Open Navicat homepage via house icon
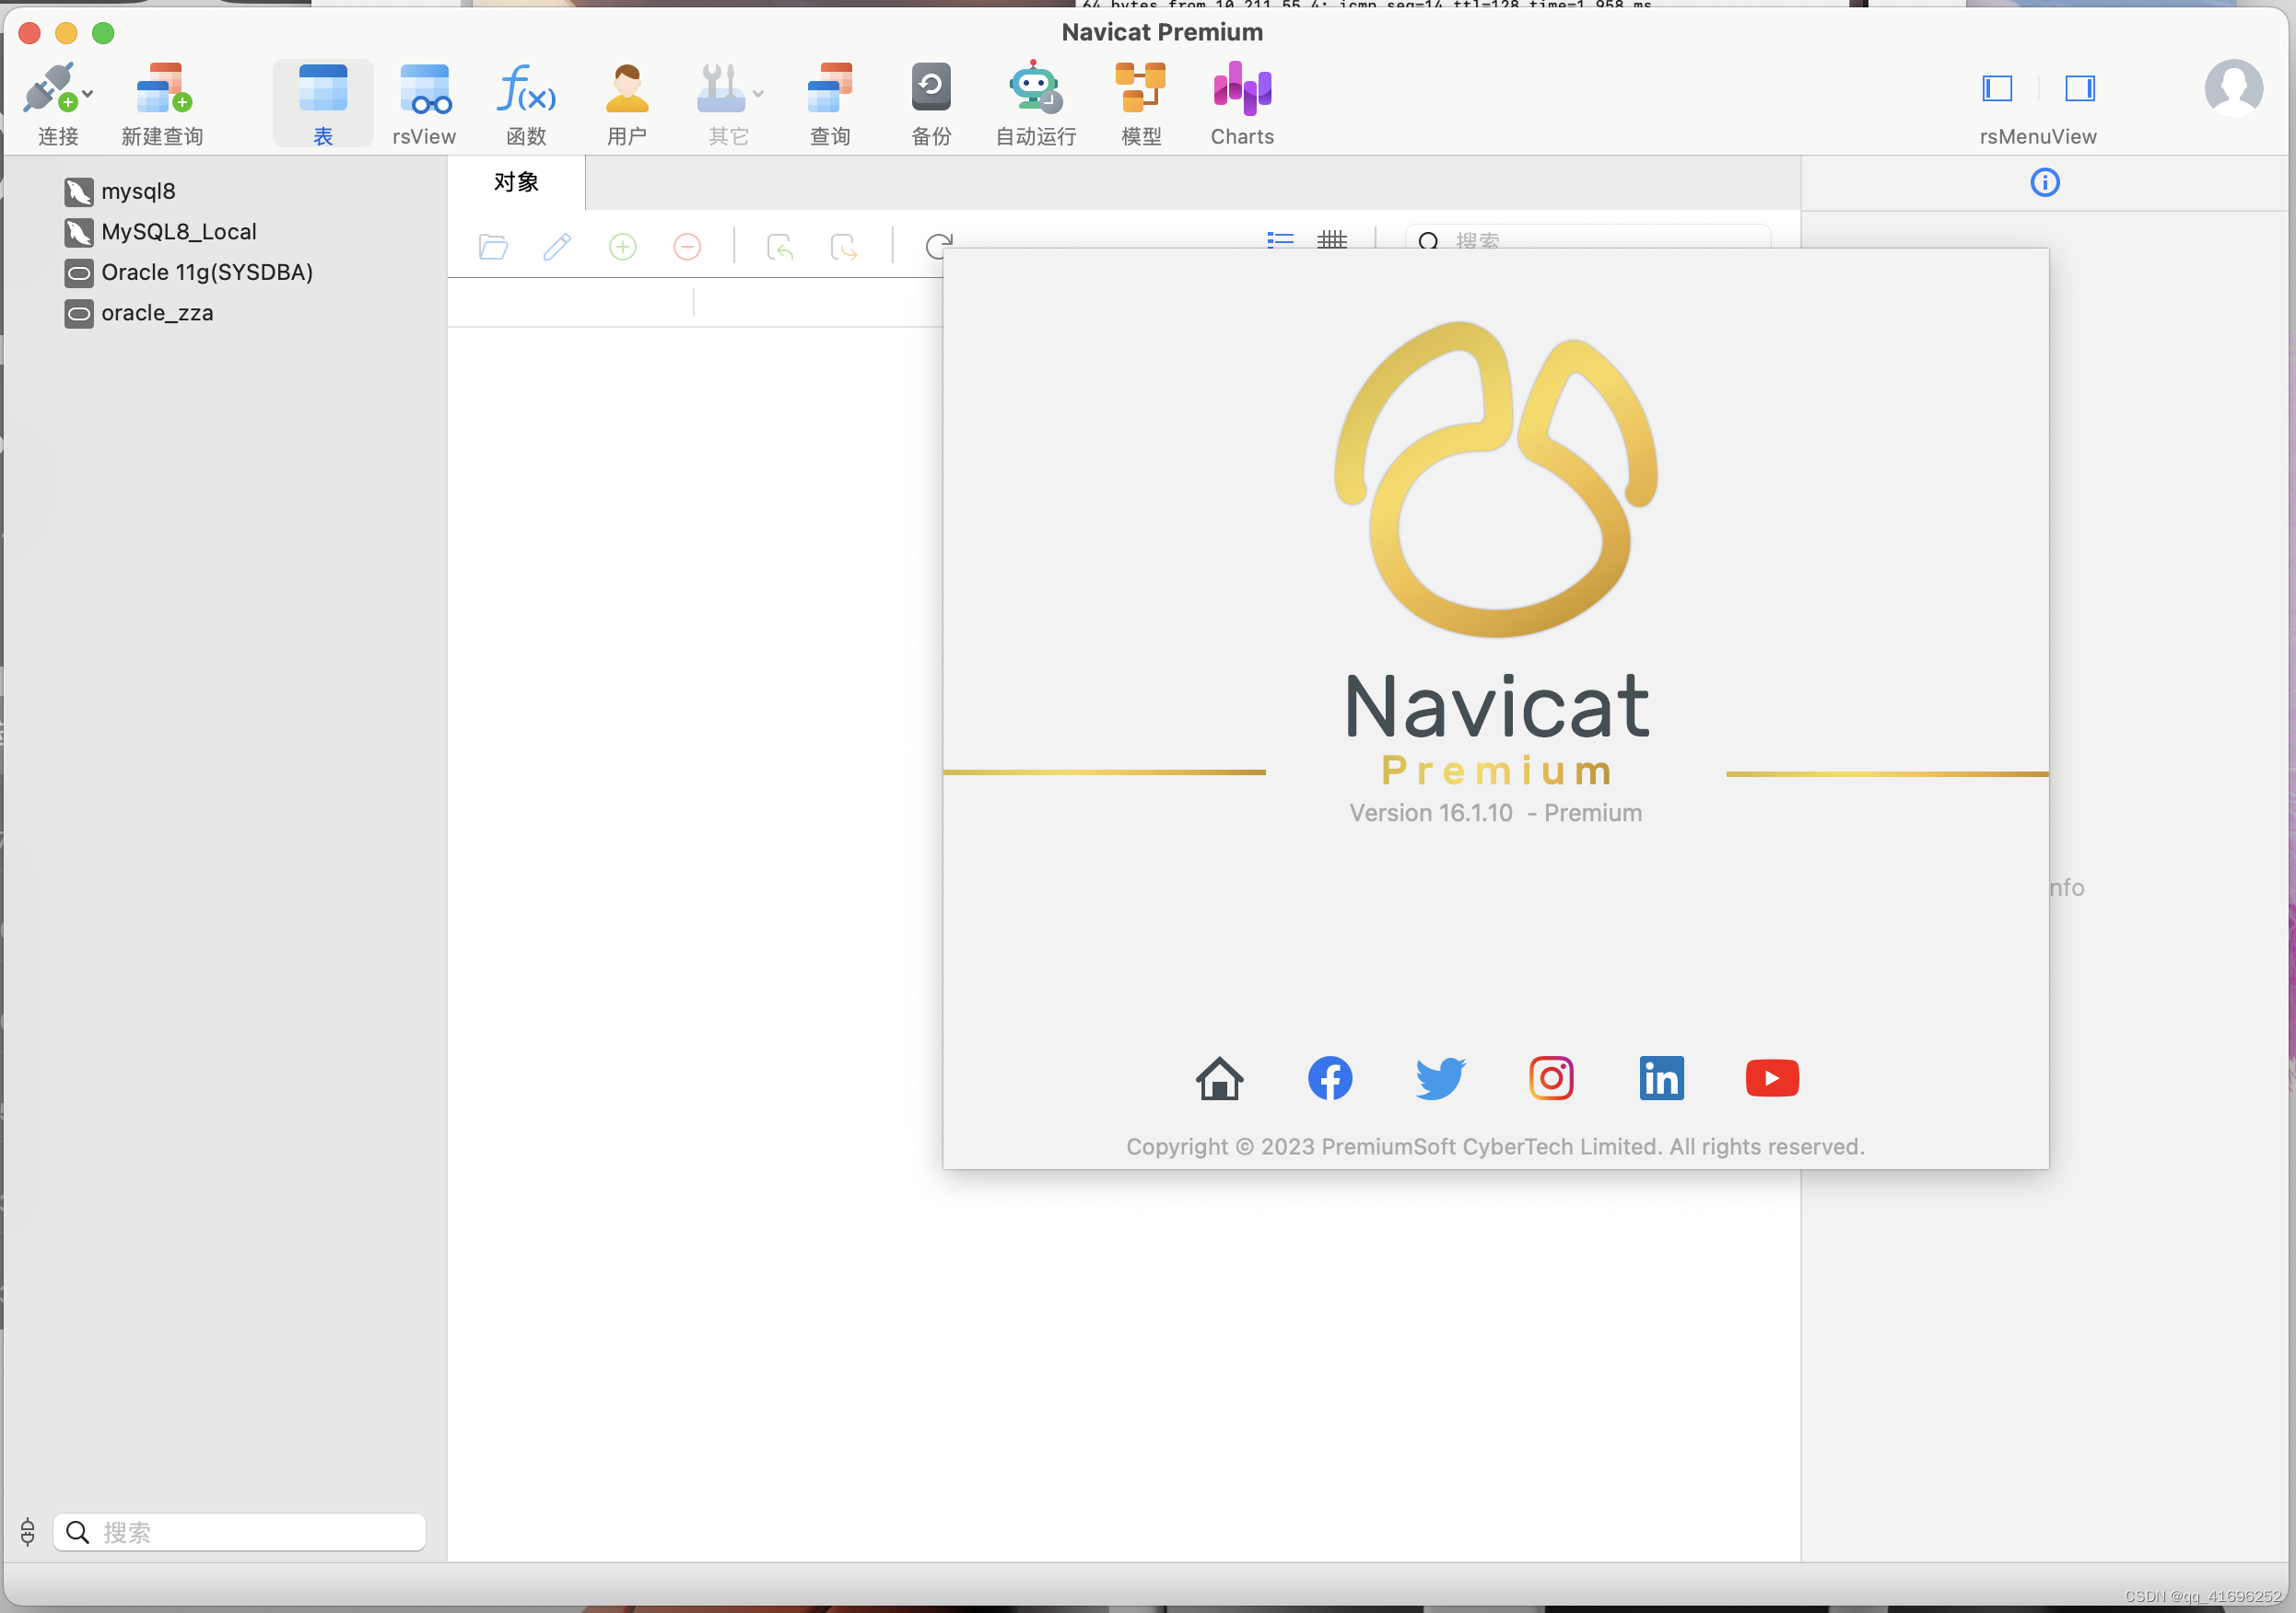 pyautogui.click(x=1219, y=1077)
